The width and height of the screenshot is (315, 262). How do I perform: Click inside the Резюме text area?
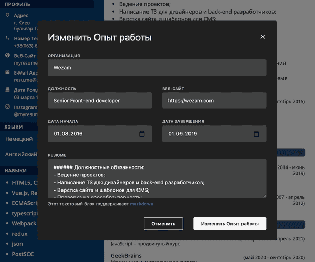coord(157,179)
